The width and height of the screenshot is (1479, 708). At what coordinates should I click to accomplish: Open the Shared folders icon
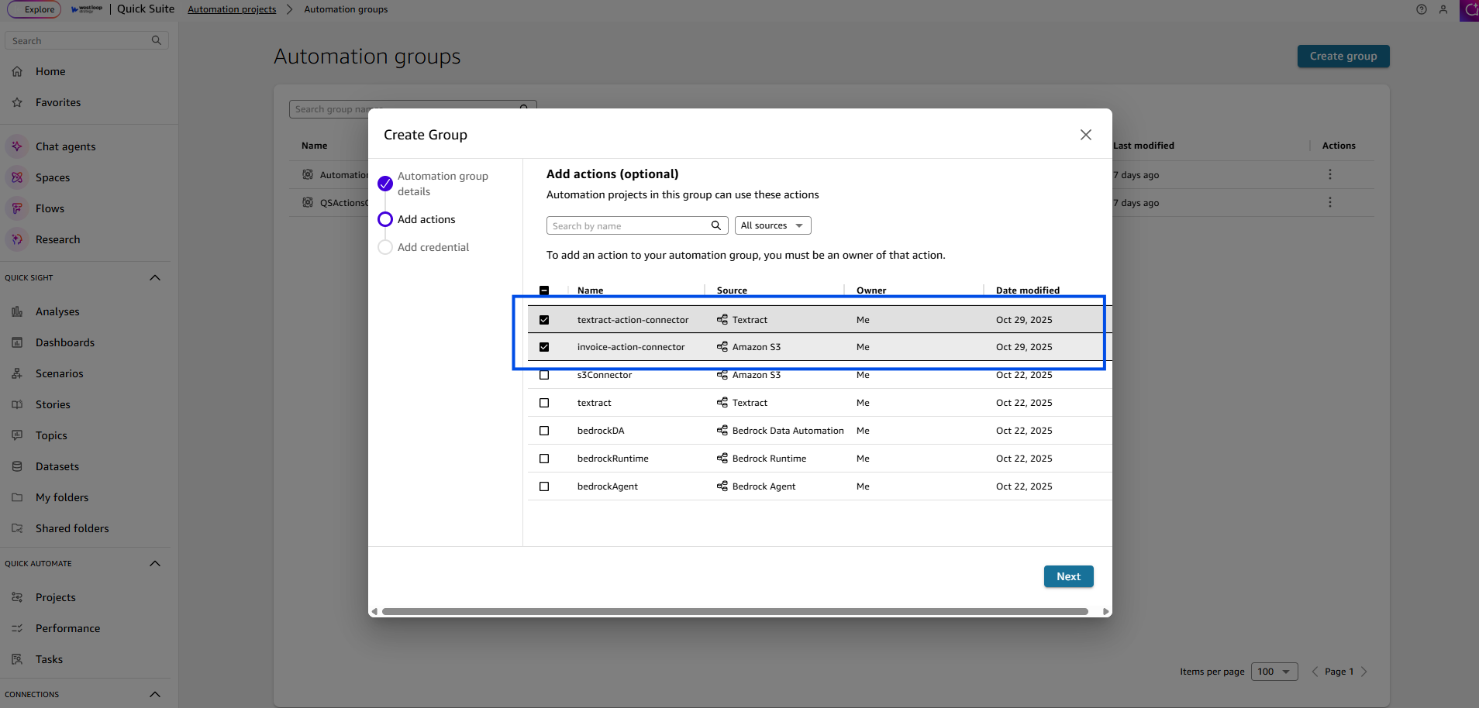(x=17, y=528)
